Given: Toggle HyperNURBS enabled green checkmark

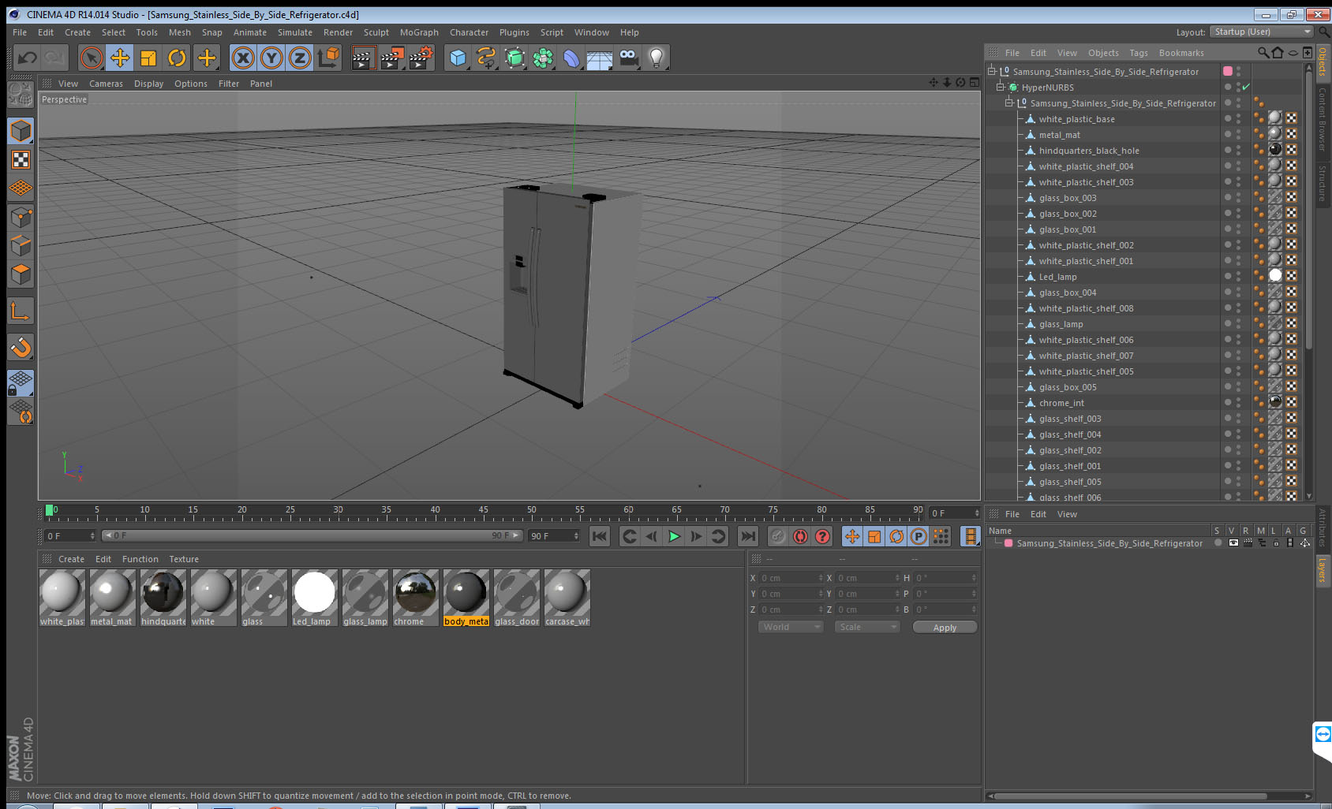Looking at the screenshot, I should coord(1246,87).
